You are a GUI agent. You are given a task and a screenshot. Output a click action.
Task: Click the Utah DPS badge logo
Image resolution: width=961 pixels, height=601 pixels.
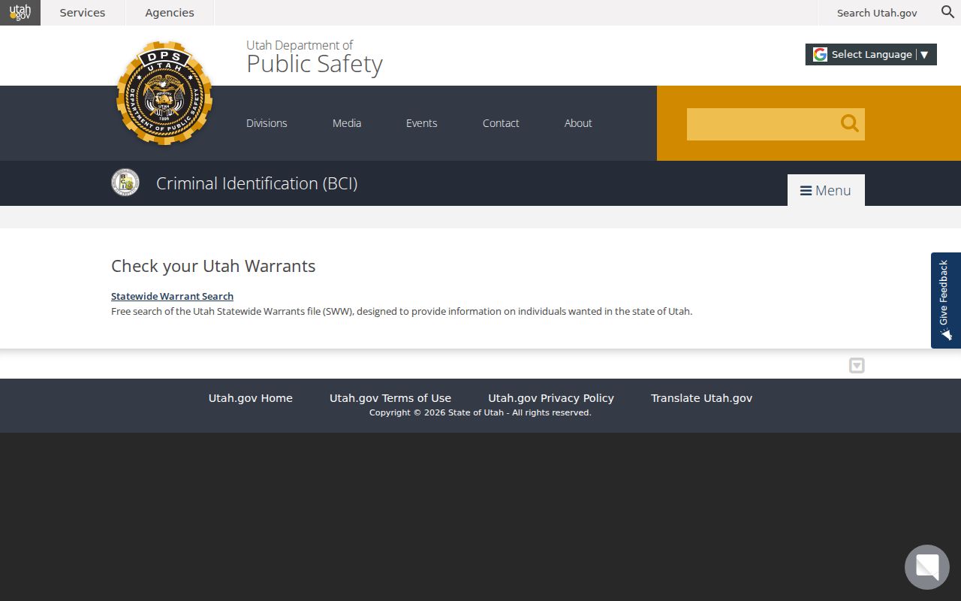tap(164, 92)
